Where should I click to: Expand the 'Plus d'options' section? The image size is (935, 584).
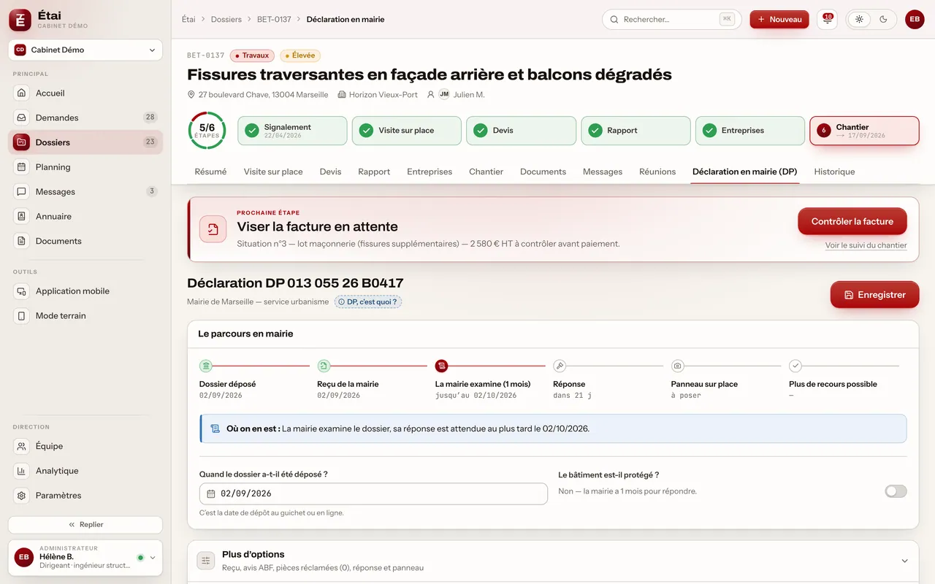(553, 561)
